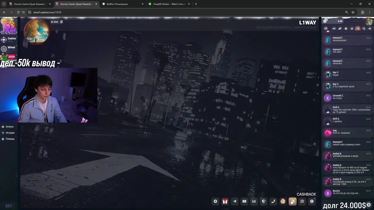Open the sliders settings icon in bottom toolbar

pyautogui.click(x=302, y=201)
